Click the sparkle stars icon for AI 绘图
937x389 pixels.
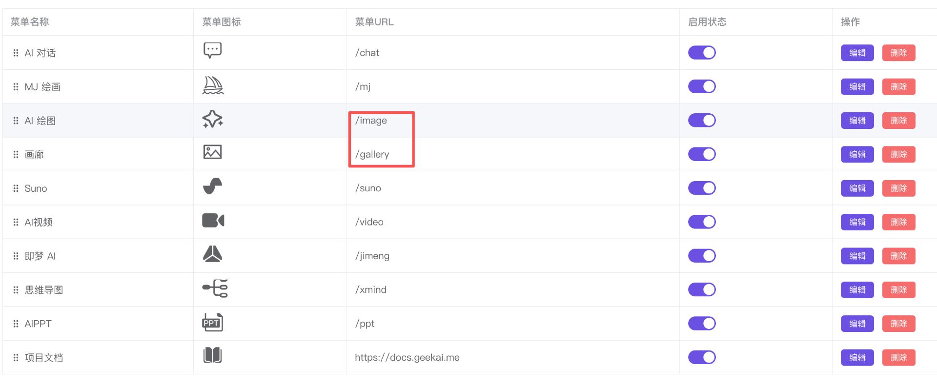point(213,119)
